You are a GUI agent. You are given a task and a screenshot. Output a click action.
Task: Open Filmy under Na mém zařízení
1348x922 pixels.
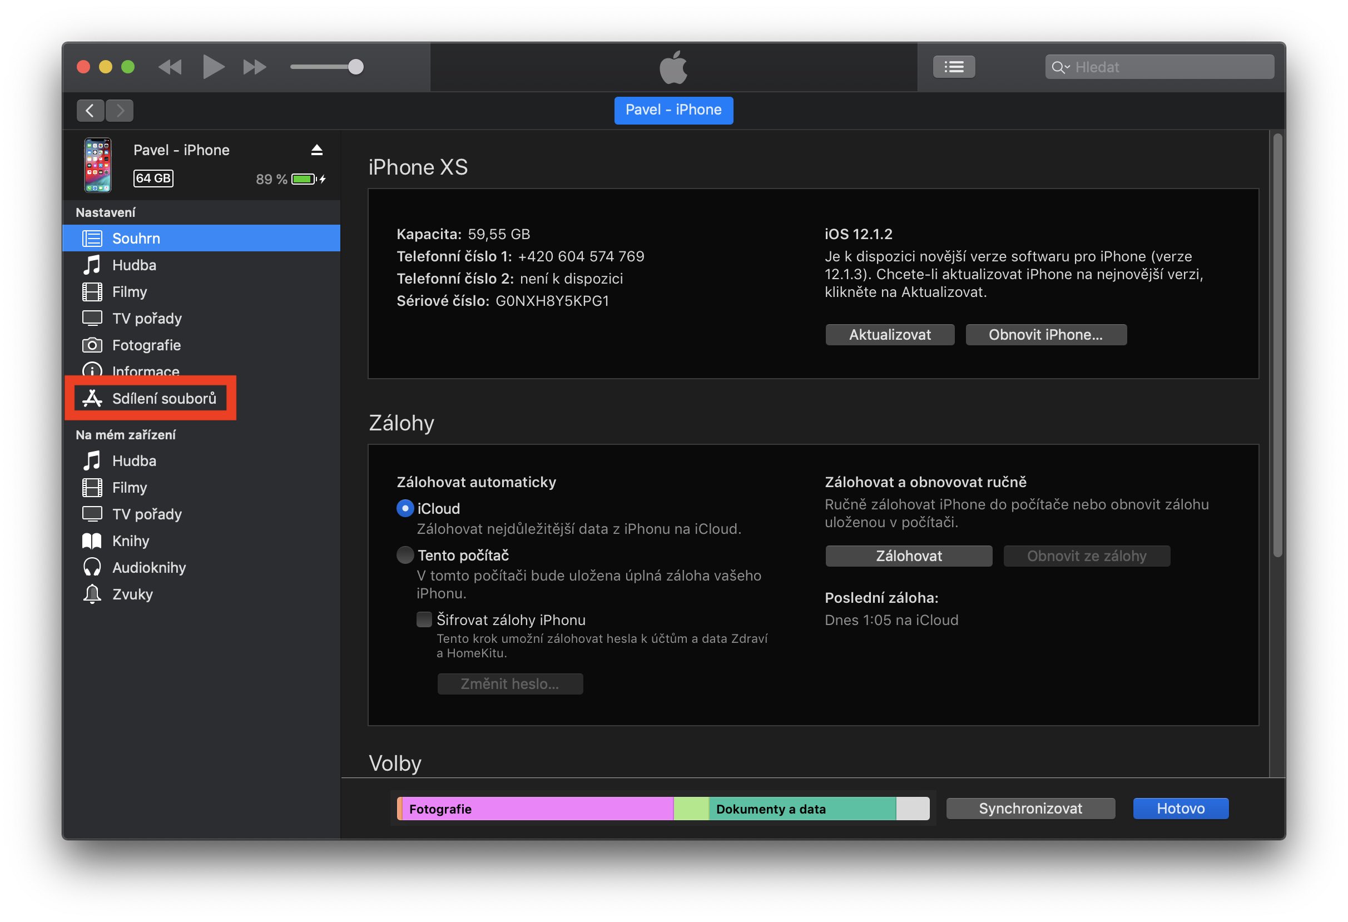click(201, 487)
